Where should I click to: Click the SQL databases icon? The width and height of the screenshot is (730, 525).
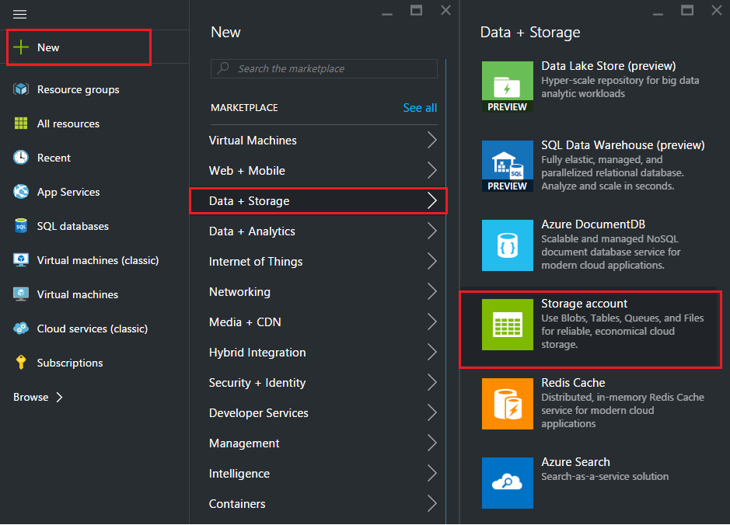pyautogui.click(x=21, y=226)
